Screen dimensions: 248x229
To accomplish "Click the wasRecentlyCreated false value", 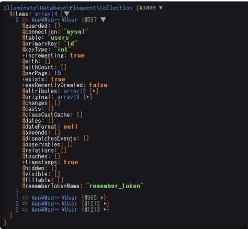I will pos(98,85).
